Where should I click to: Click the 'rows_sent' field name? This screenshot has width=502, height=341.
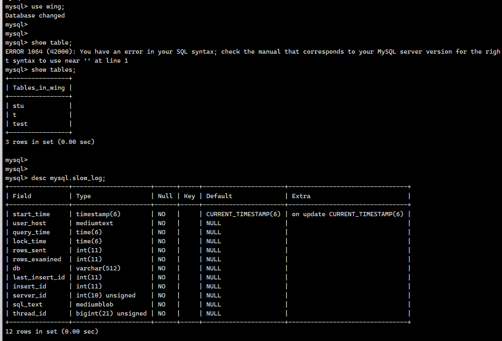click(29, 250)
